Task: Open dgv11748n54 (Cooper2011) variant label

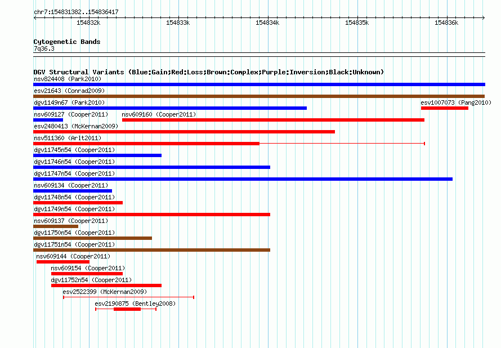Action: pyautogui.click(x=74, y=197)
